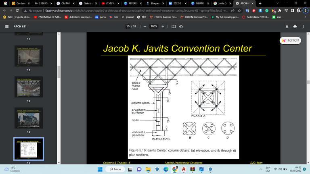Go forward in browser history

pos(11,10)
